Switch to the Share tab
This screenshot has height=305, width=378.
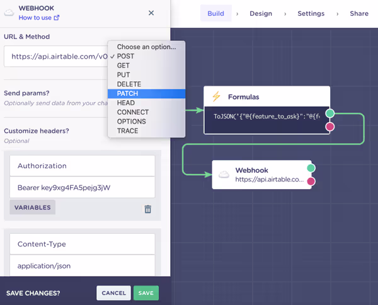coord(359,13)
